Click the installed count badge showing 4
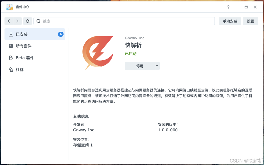Image resolution: width=264 pixels, height=165 pixels. [x=60, y=34]
